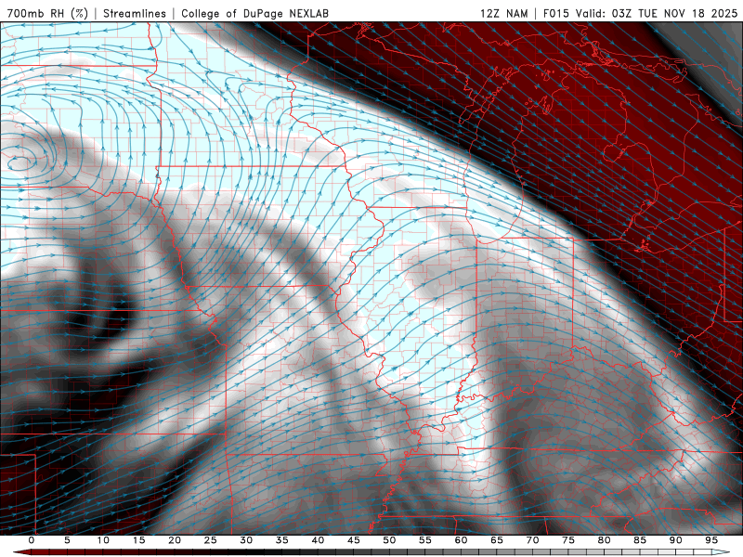Click the '75' label on the color scale
Image resolution: width=743 pixels, height=557 pixels.
568,540
